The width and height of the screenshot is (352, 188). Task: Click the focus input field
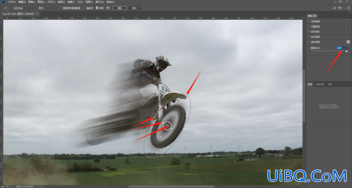point(49,8)
